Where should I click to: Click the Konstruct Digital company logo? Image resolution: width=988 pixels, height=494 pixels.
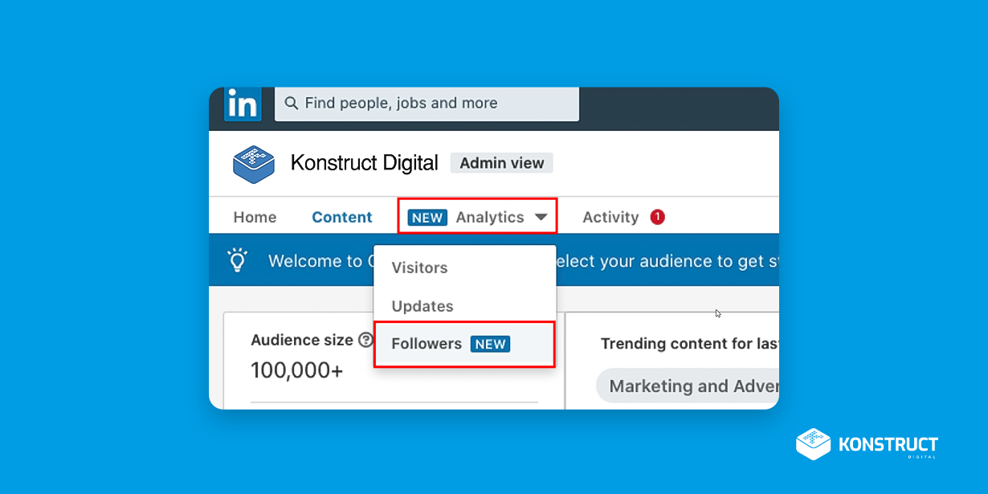click(254, 164)
